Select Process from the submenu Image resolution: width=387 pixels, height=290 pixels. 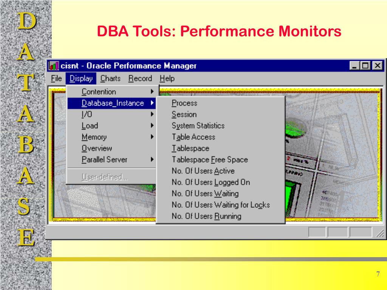[x=221, y=103]
